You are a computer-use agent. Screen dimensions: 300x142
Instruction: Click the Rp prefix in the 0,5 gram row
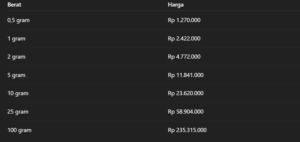click(x=171, y=20)
